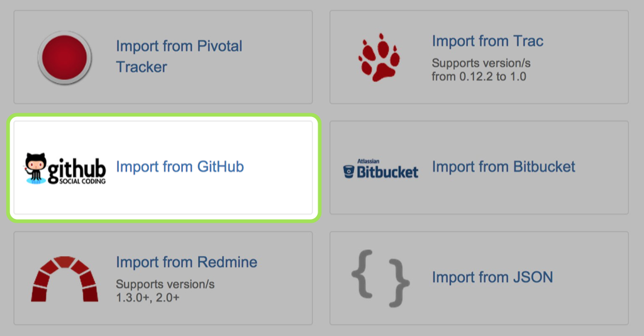644x336 pixels.
Task: Click the red Pivotal Tracker circle icon
Action: (65, 57)
